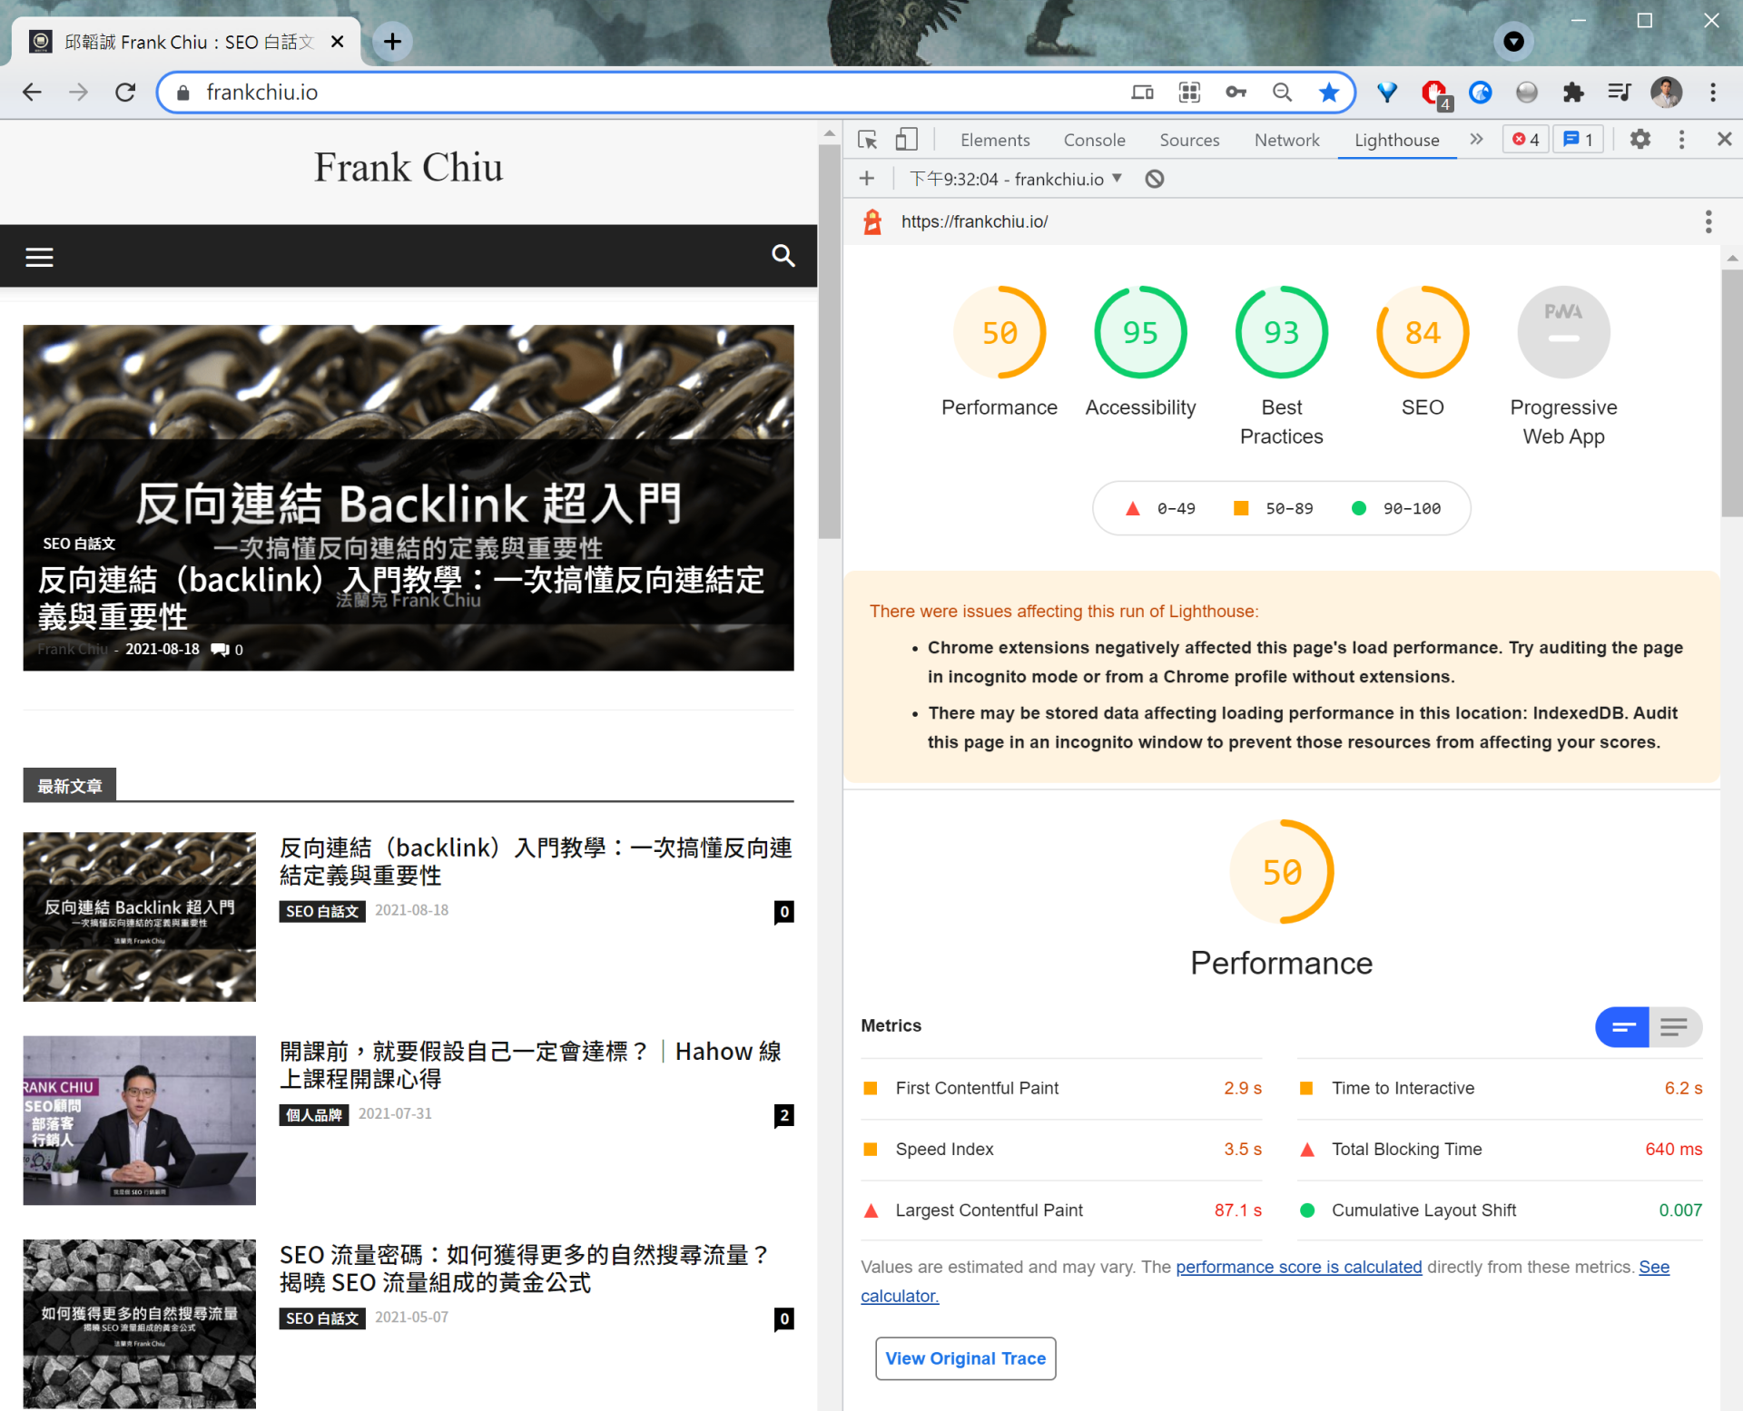This screenshot has width=1743, height=1411.
Task: Open Lighthouse report three-dot tools menu
Action: click(1708, 221)
